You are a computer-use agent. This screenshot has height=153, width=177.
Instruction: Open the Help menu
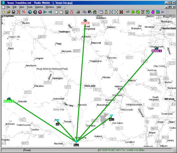(x=59, y=7)
